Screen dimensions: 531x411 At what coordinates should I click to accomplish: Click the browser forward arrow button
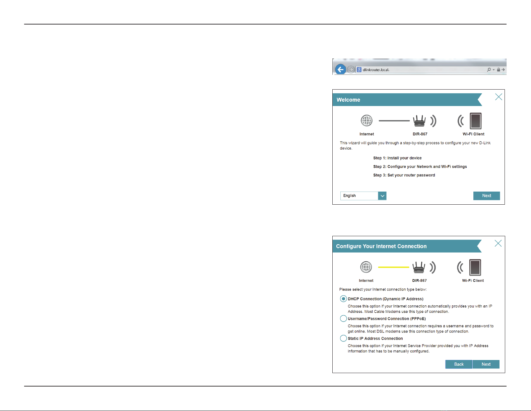351,69
